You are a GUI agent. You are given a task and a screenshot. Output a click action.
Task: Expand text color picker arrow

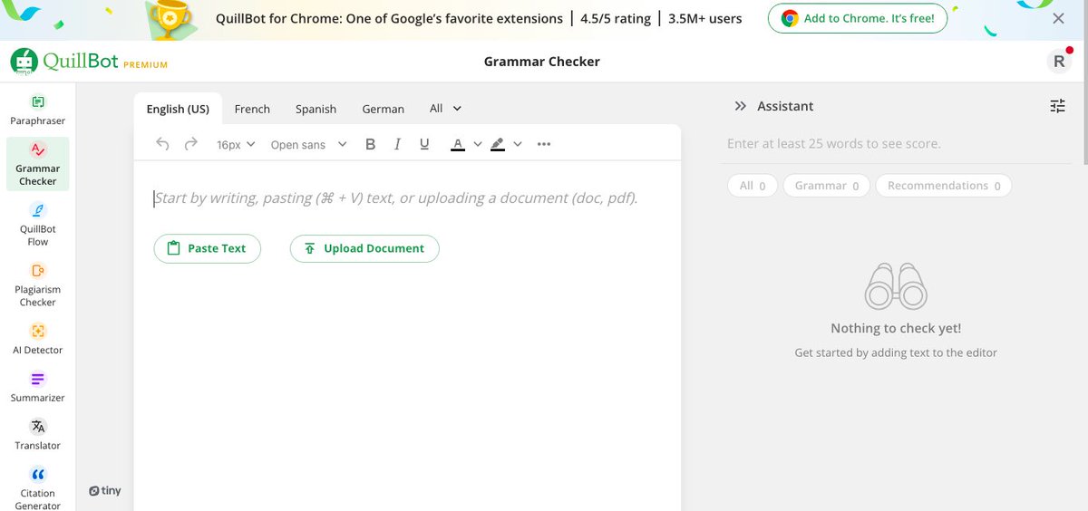tap(478, 144)
